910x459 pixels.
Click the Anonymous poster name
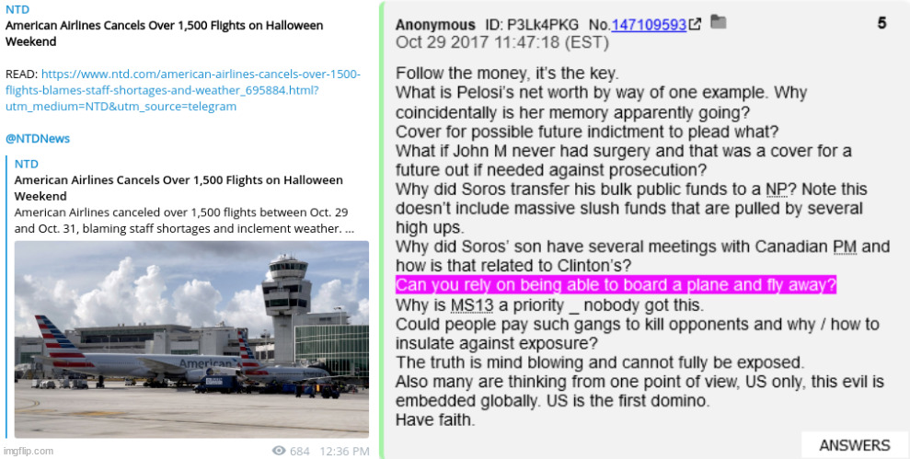click(435, 25)
